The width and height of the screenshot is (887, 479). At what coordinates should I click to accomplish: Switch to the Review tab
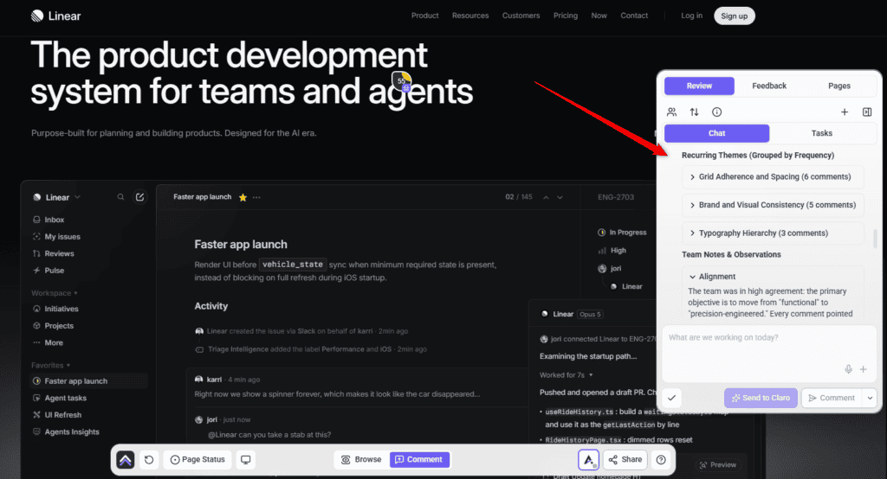coord(699,86)
